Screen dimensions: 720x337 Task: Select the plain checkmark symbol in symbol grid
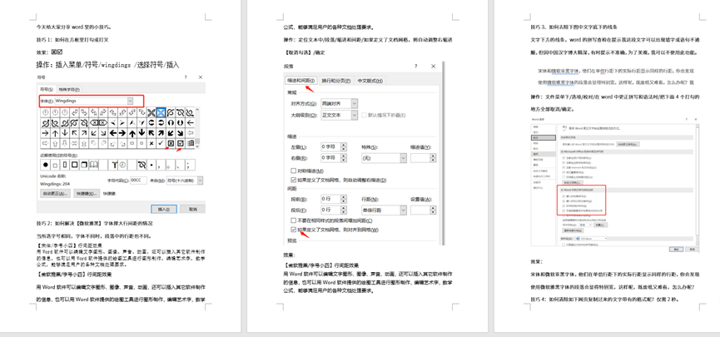click(x=161, y=144)
